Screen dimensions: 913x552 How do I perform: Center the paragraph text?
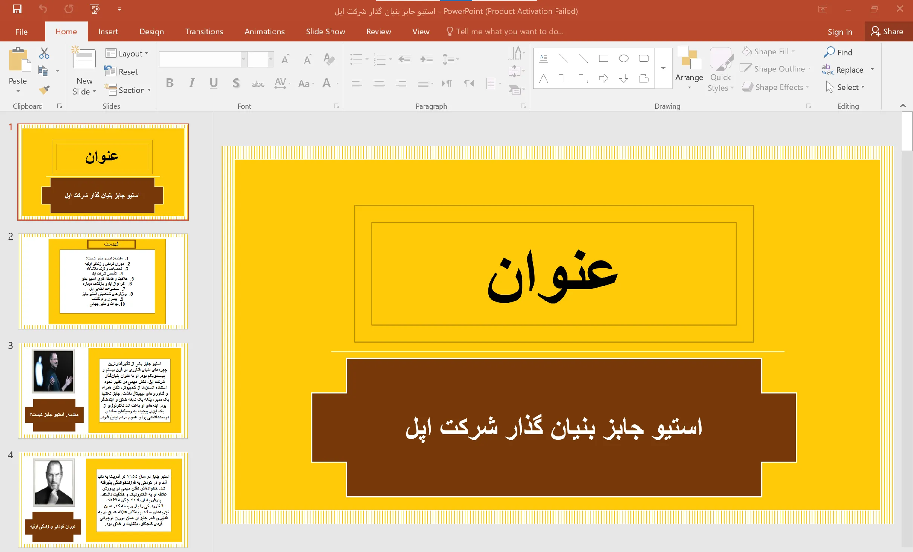[x=379, y=83]
